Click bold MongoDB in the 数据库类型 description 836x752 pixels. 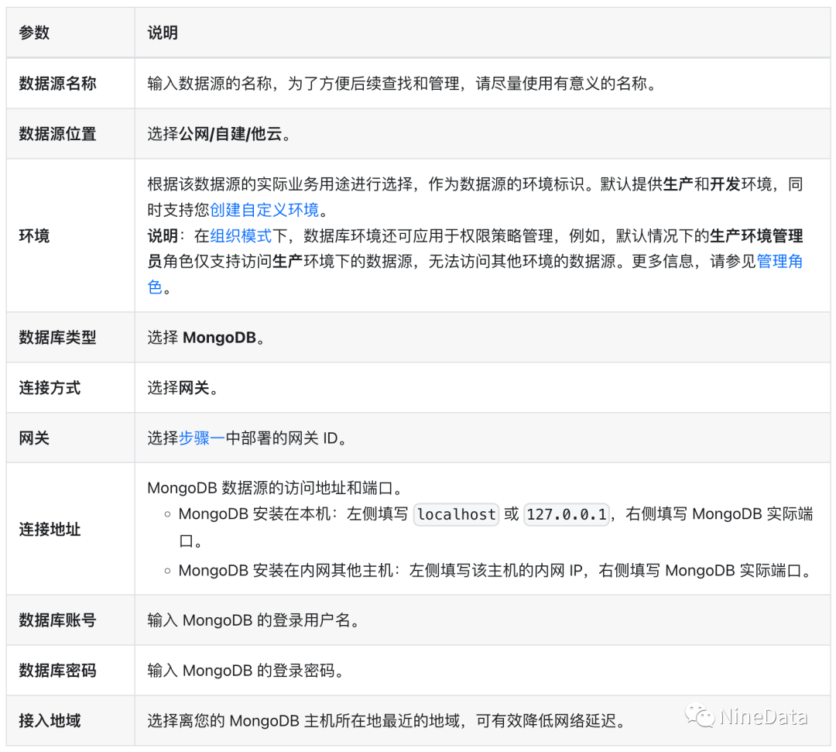point(219,338)
